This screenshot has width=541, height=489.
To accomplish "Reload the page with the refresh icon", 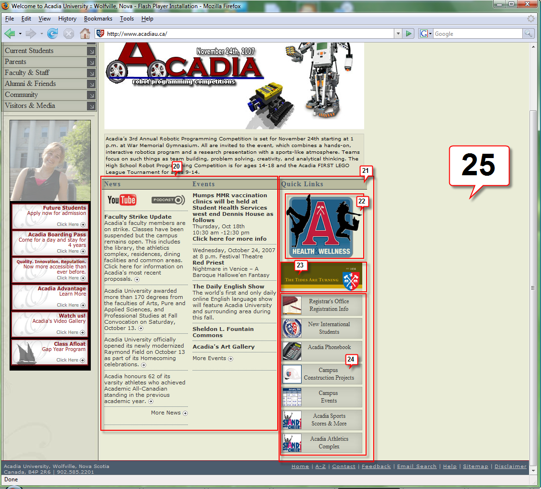I will (x=53, y=33).
